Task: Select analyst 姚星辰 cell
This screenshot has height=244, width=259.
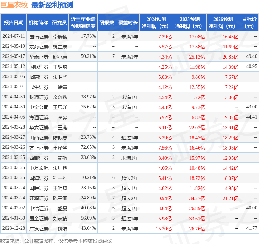Action: click(60, 47)
